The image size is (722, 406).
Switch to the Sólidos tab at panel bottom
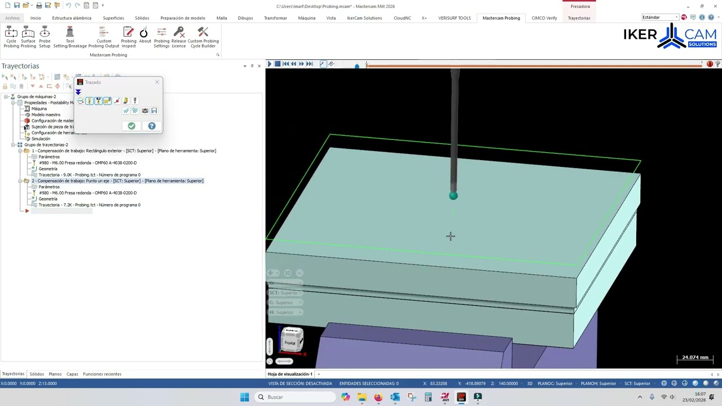(x=37, y=374)
